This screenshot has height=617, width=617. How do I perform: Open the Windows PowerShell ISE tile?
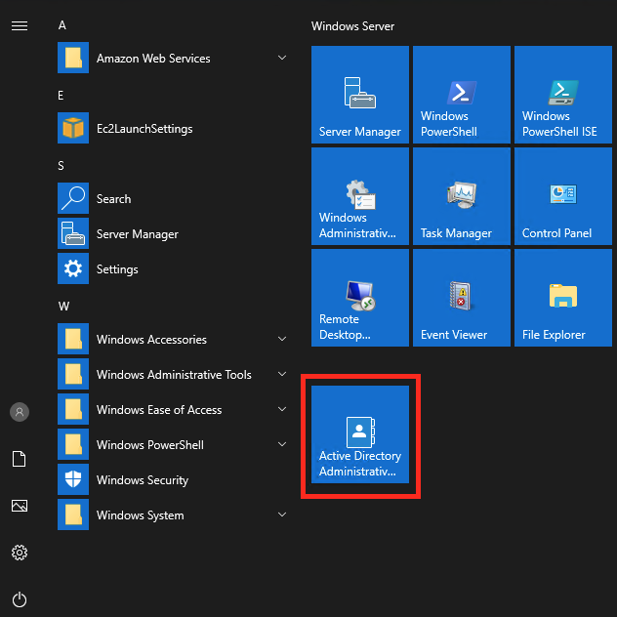coord(562,95)
